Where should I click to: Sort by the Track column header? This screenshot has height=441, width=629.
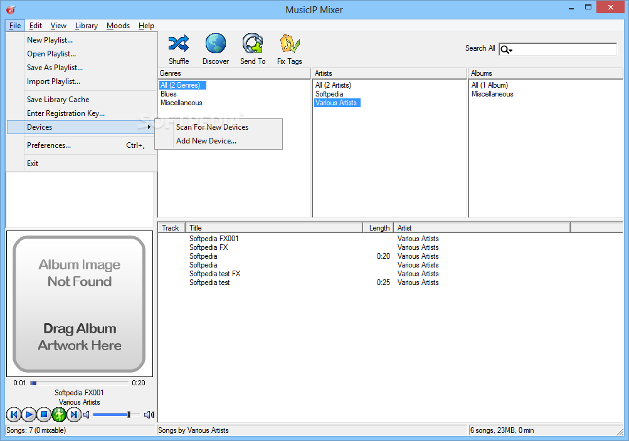[x=171, y=228]
